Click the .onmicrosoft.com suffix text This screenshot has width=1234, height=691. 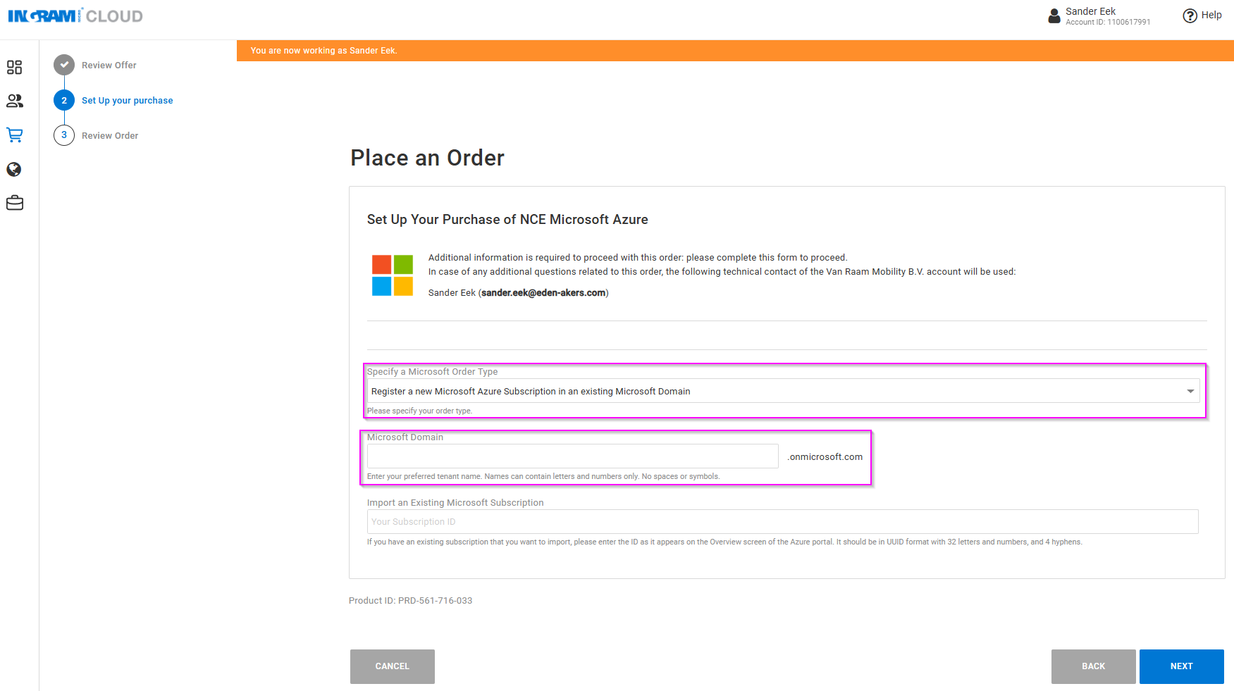click(x=825, y=457)
